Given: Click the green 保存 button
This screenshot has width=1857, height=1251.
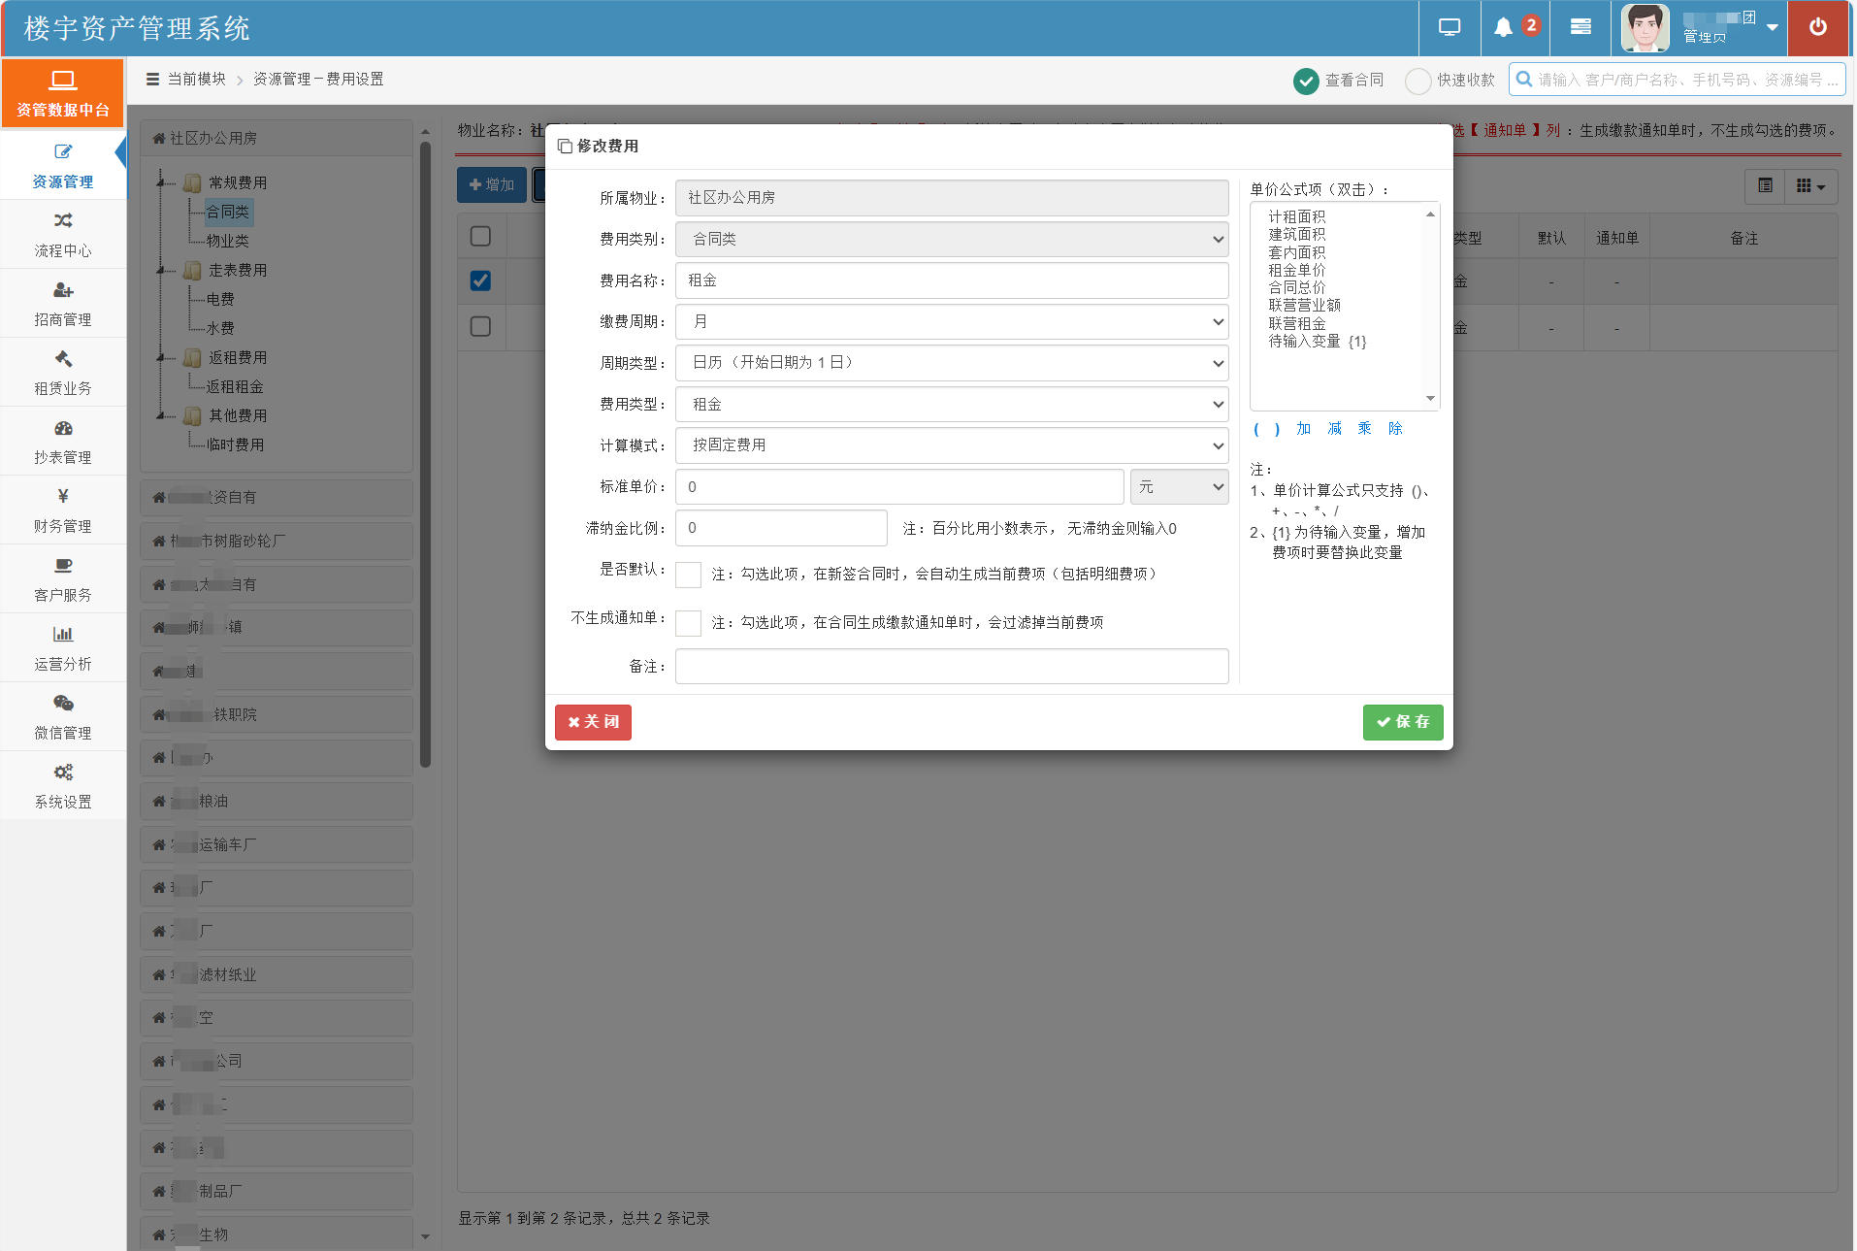Looking at the screenshot, I should 1403,722.
